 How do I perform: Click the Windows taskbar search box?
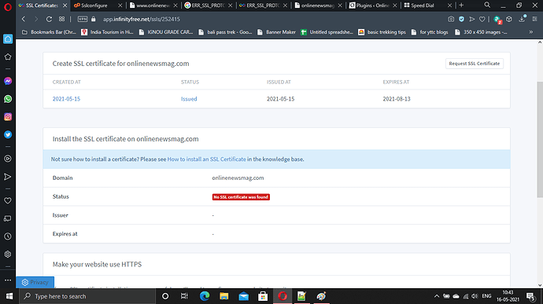87,296
